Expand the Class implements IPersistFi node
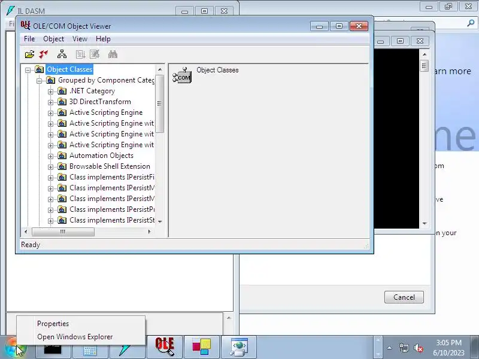This screenshot has width=479, height=359. coord(50,178)
